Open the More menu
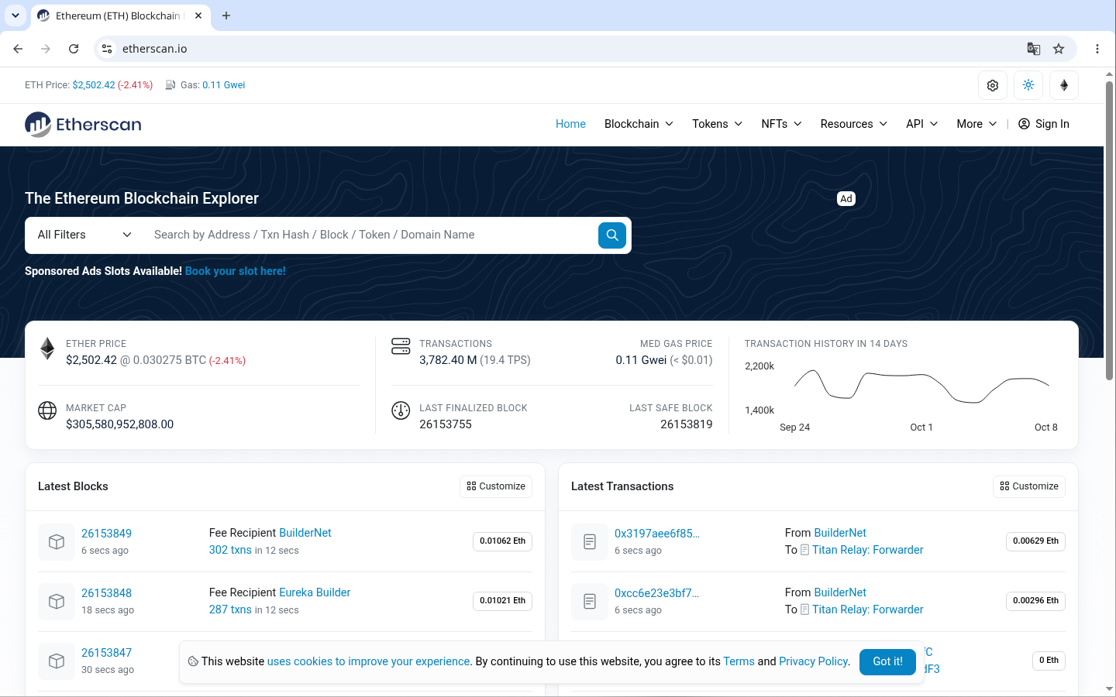1116x697 pixels. point(976,124)
